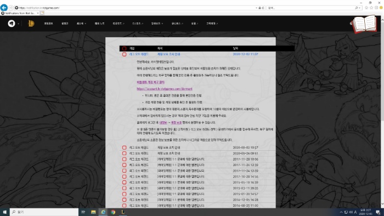This screenshot has height=216, width=384.
Task: Check the box for the 2017-11-28 10:06 message
Action: coord(124,159)
